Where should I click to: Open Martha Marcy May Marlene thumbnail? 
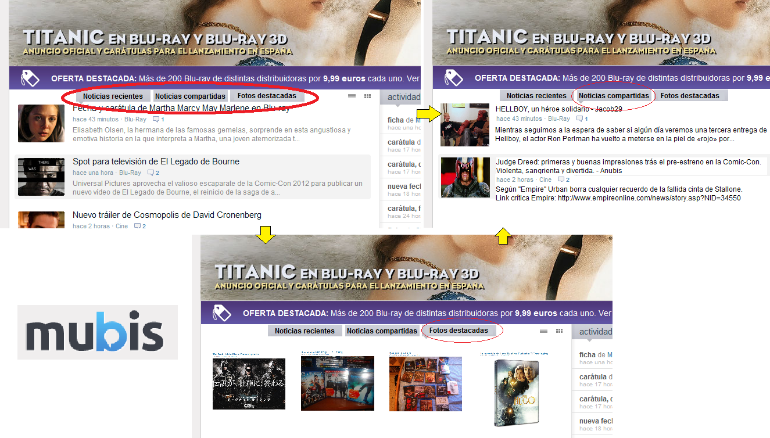[41, 123]
